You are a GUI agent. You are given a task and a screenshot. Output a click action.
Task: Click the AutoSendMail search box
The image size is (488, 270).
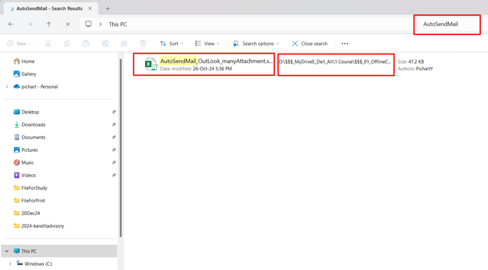pyautogui.click(x=447, y=24)
